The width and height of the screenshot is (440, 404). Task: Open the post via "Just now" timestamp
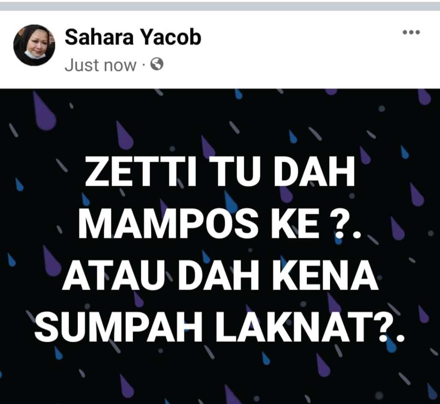(100, 65)
